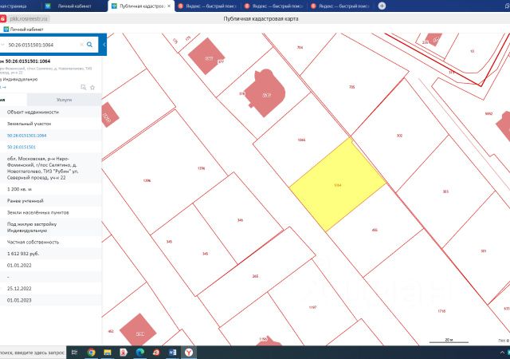Show hidden system tray icons
510x359 pixels.
point(502,353)
